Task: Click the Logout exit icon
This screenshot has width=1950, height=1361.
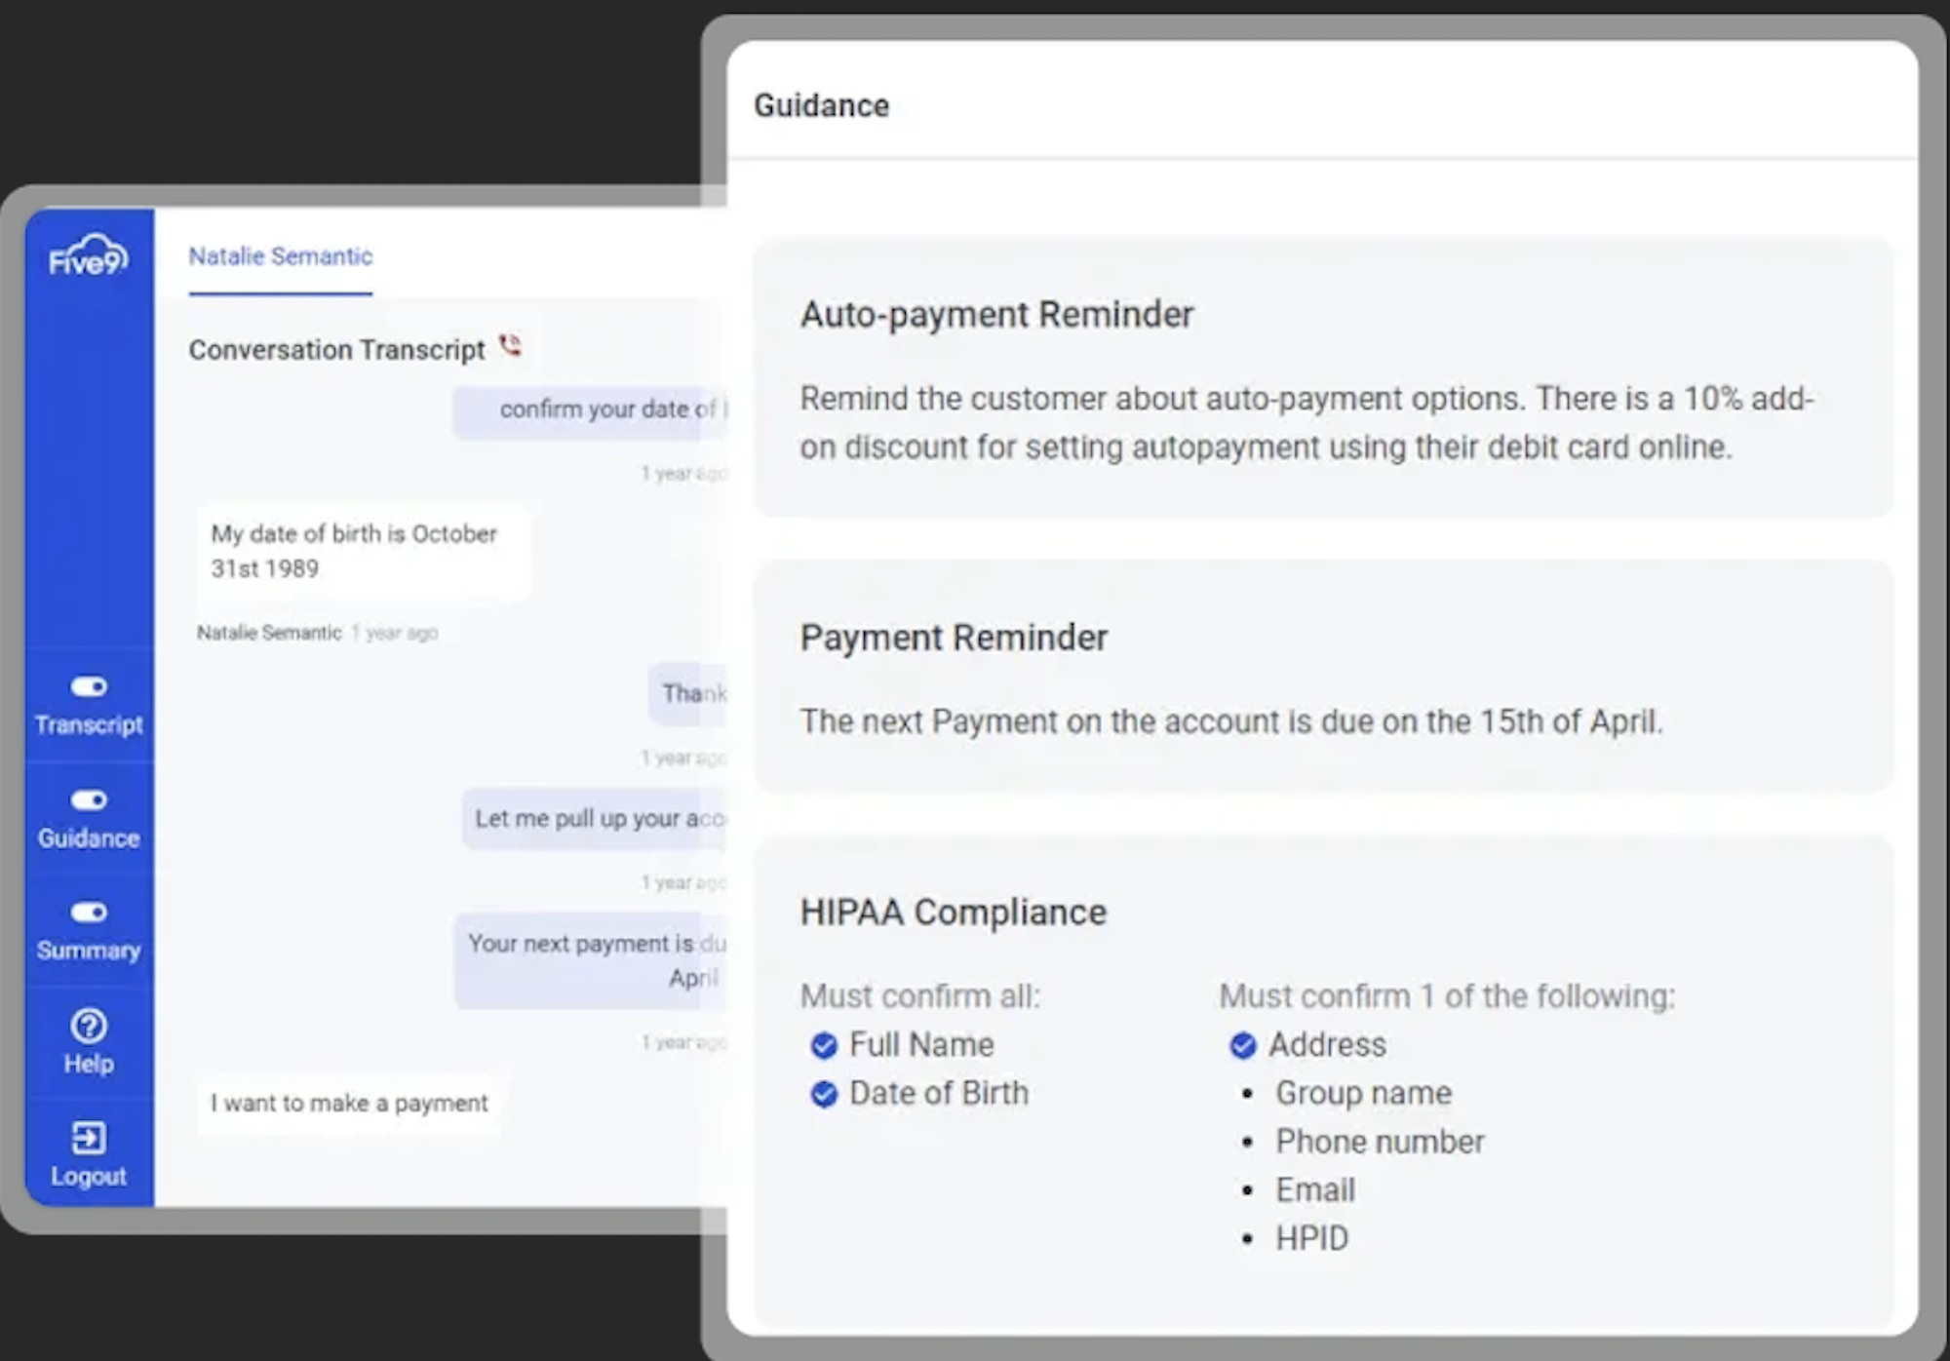Action: tap(89, 1138)
